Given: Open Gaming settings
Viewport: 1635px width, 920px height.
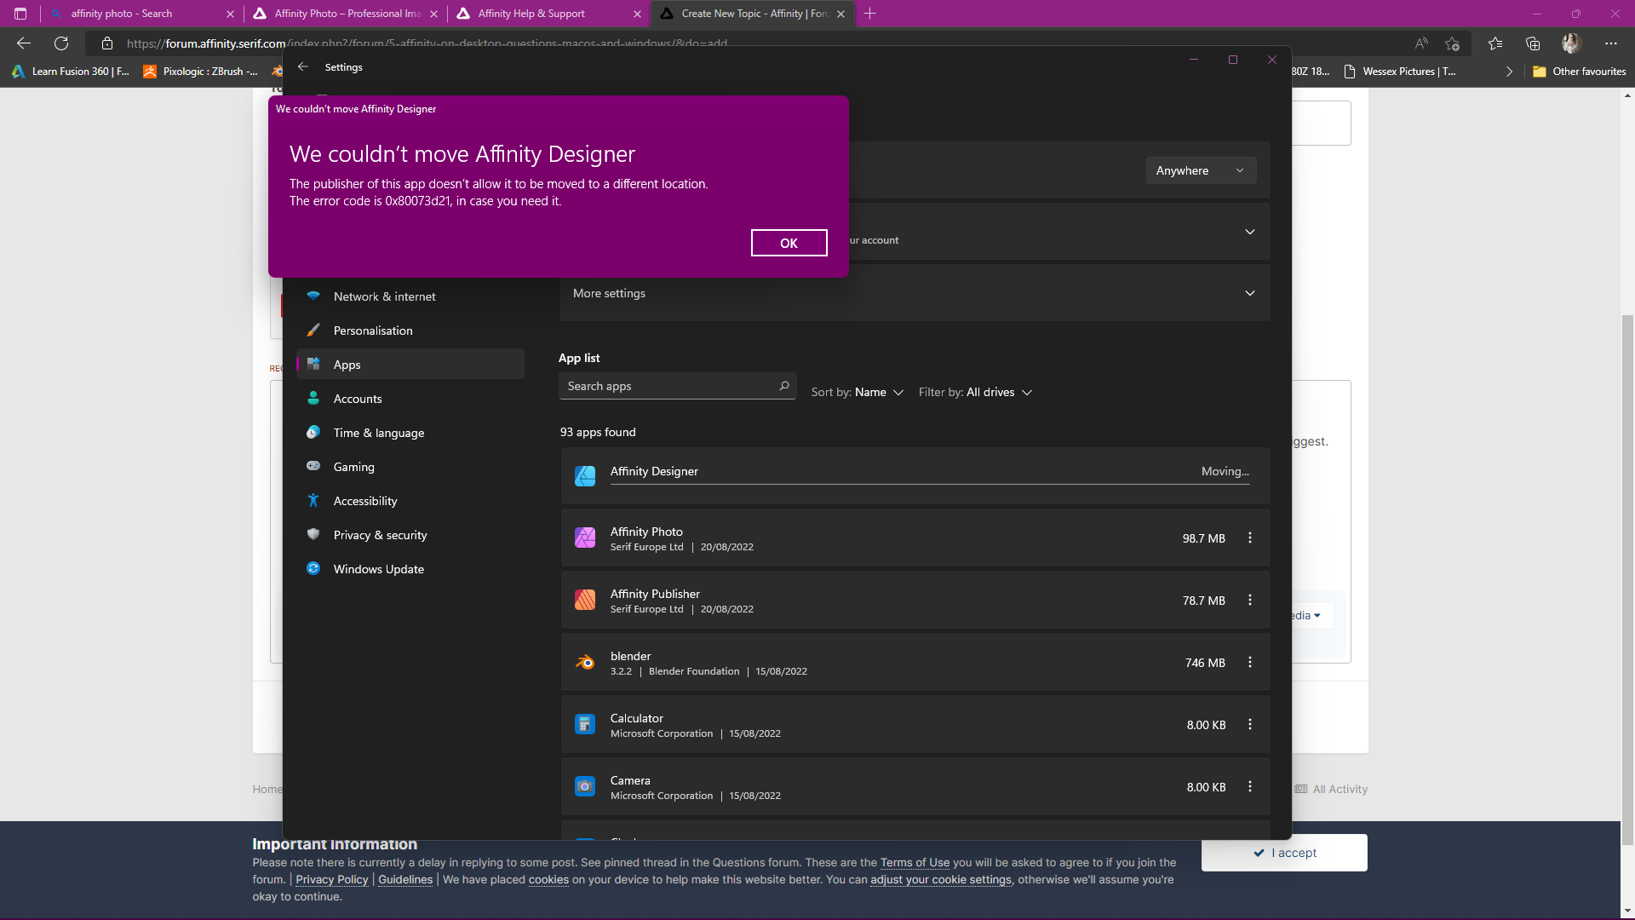Looking at the screenshot, I should coord(410,467).
